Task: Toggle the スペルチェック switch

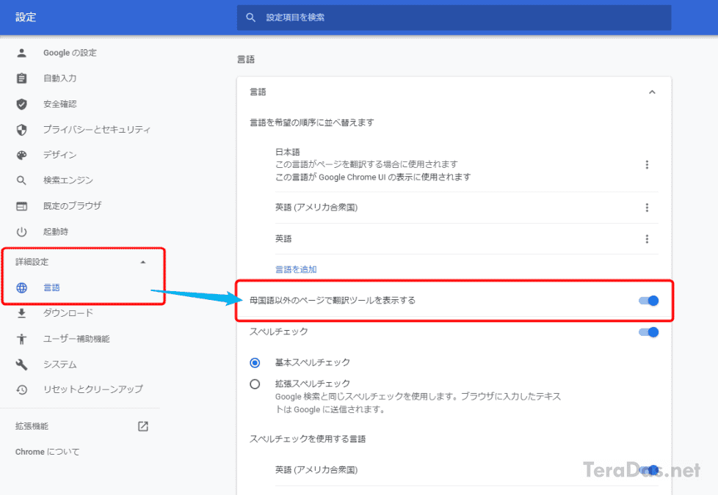Action: [648, 332]
